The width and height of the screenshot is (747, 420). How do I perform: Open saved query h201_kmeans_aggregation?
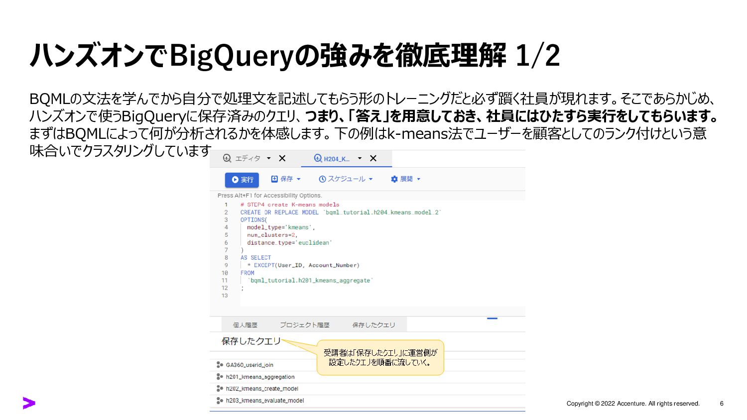(x=260, y=377)
